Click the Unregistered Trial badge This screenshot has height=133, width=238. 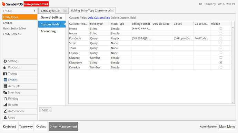[x=36, y=4]
